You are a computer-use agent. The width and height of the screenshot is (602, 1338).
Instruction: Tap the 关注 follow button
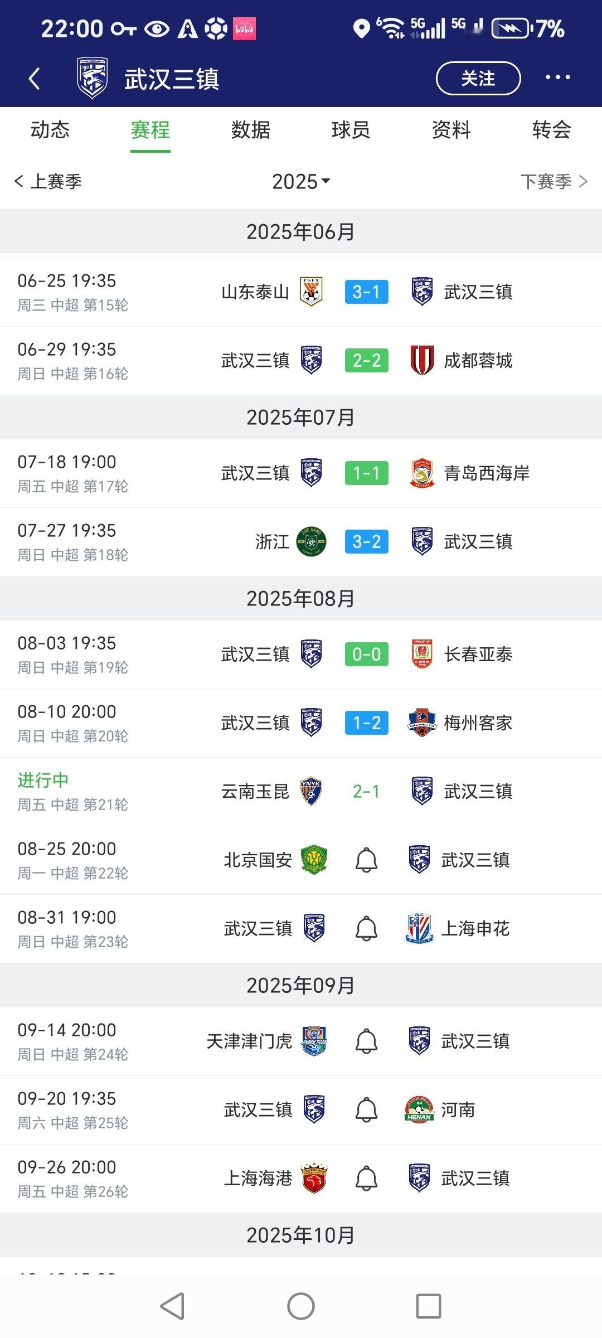click(478, 78)
